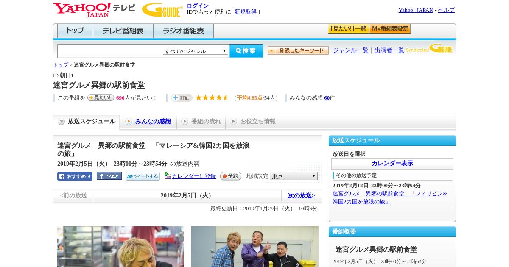Open the ラジオ番組表 navigation tab
The image size is (509, 267).
click(183, 31)
